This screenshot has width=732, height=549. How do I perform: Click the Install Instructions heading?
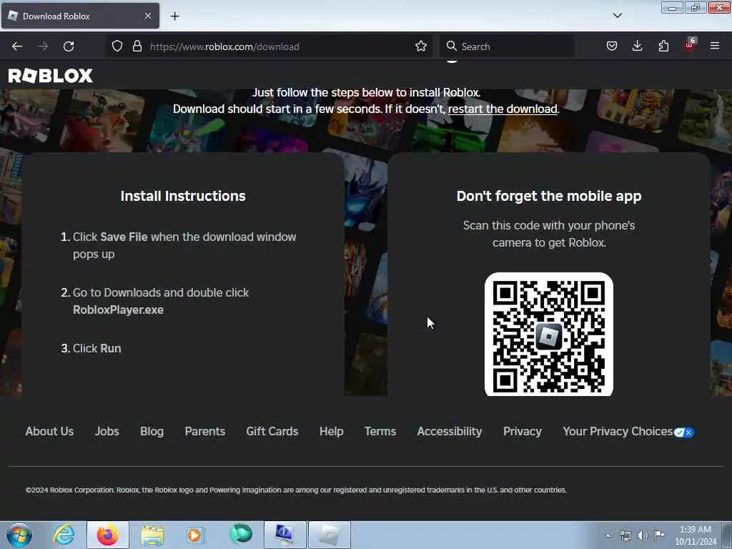coord(183,196)
